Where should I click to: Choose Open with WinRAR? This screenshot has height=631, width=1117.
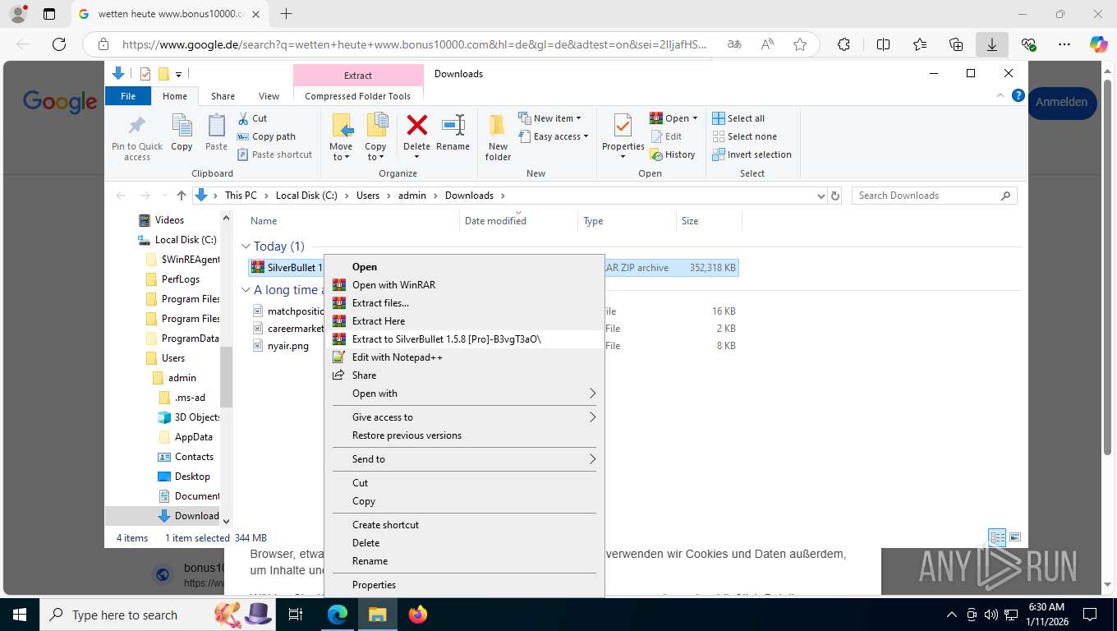464,285
